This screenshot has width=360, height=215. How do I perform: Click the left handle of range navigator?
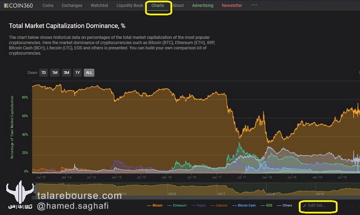[36, 189]
